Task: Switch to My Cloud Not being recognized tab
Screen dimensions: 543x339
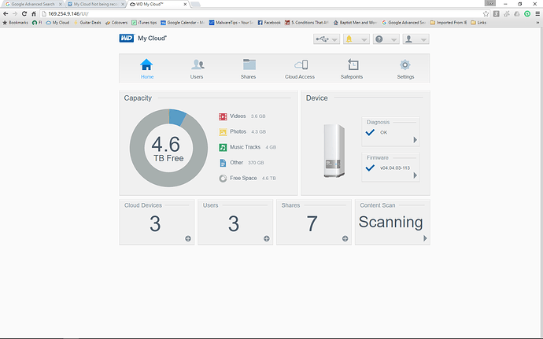Action: pyautogui.click(x=96, y=4)
